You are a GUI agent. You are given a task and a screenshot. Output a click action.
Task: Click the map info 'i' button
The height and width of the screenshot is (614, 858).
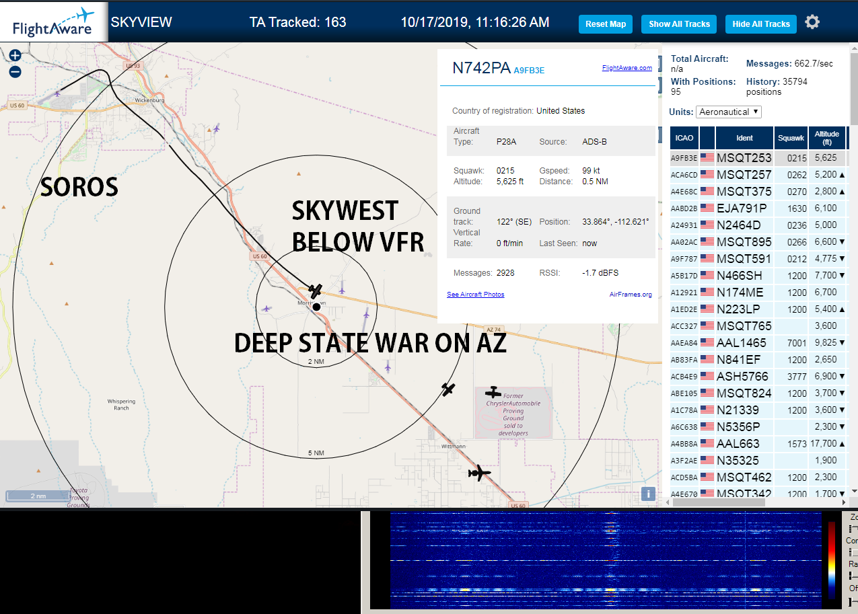(648, 494)
